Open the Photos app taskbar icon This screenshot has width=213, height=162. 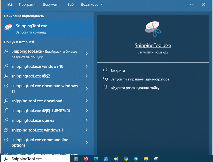tap(106, 159)
